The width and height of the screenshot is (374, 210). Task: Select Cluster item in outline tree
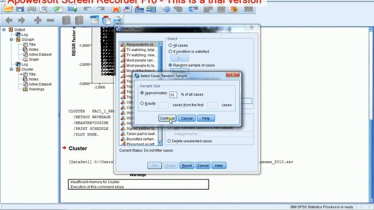pos(27,69)
